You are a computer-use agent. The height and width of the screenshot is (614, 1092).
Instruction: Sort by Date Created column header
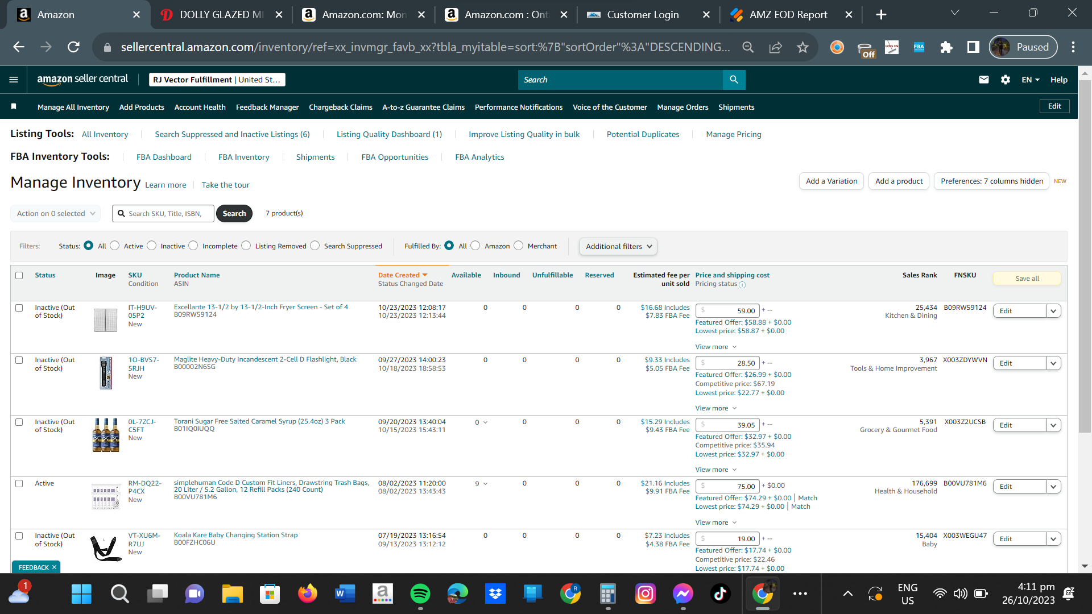402,275
